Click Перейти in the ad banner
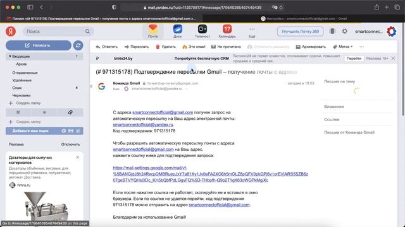 (354, 59)
